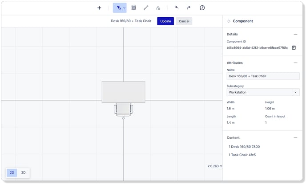Click the Cancel button

pos(184,21)
